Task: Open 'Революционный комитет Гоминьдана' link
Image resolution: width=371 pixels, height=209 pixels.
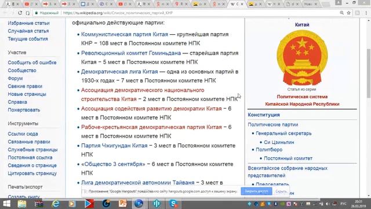Action: [x=131, y=53]
